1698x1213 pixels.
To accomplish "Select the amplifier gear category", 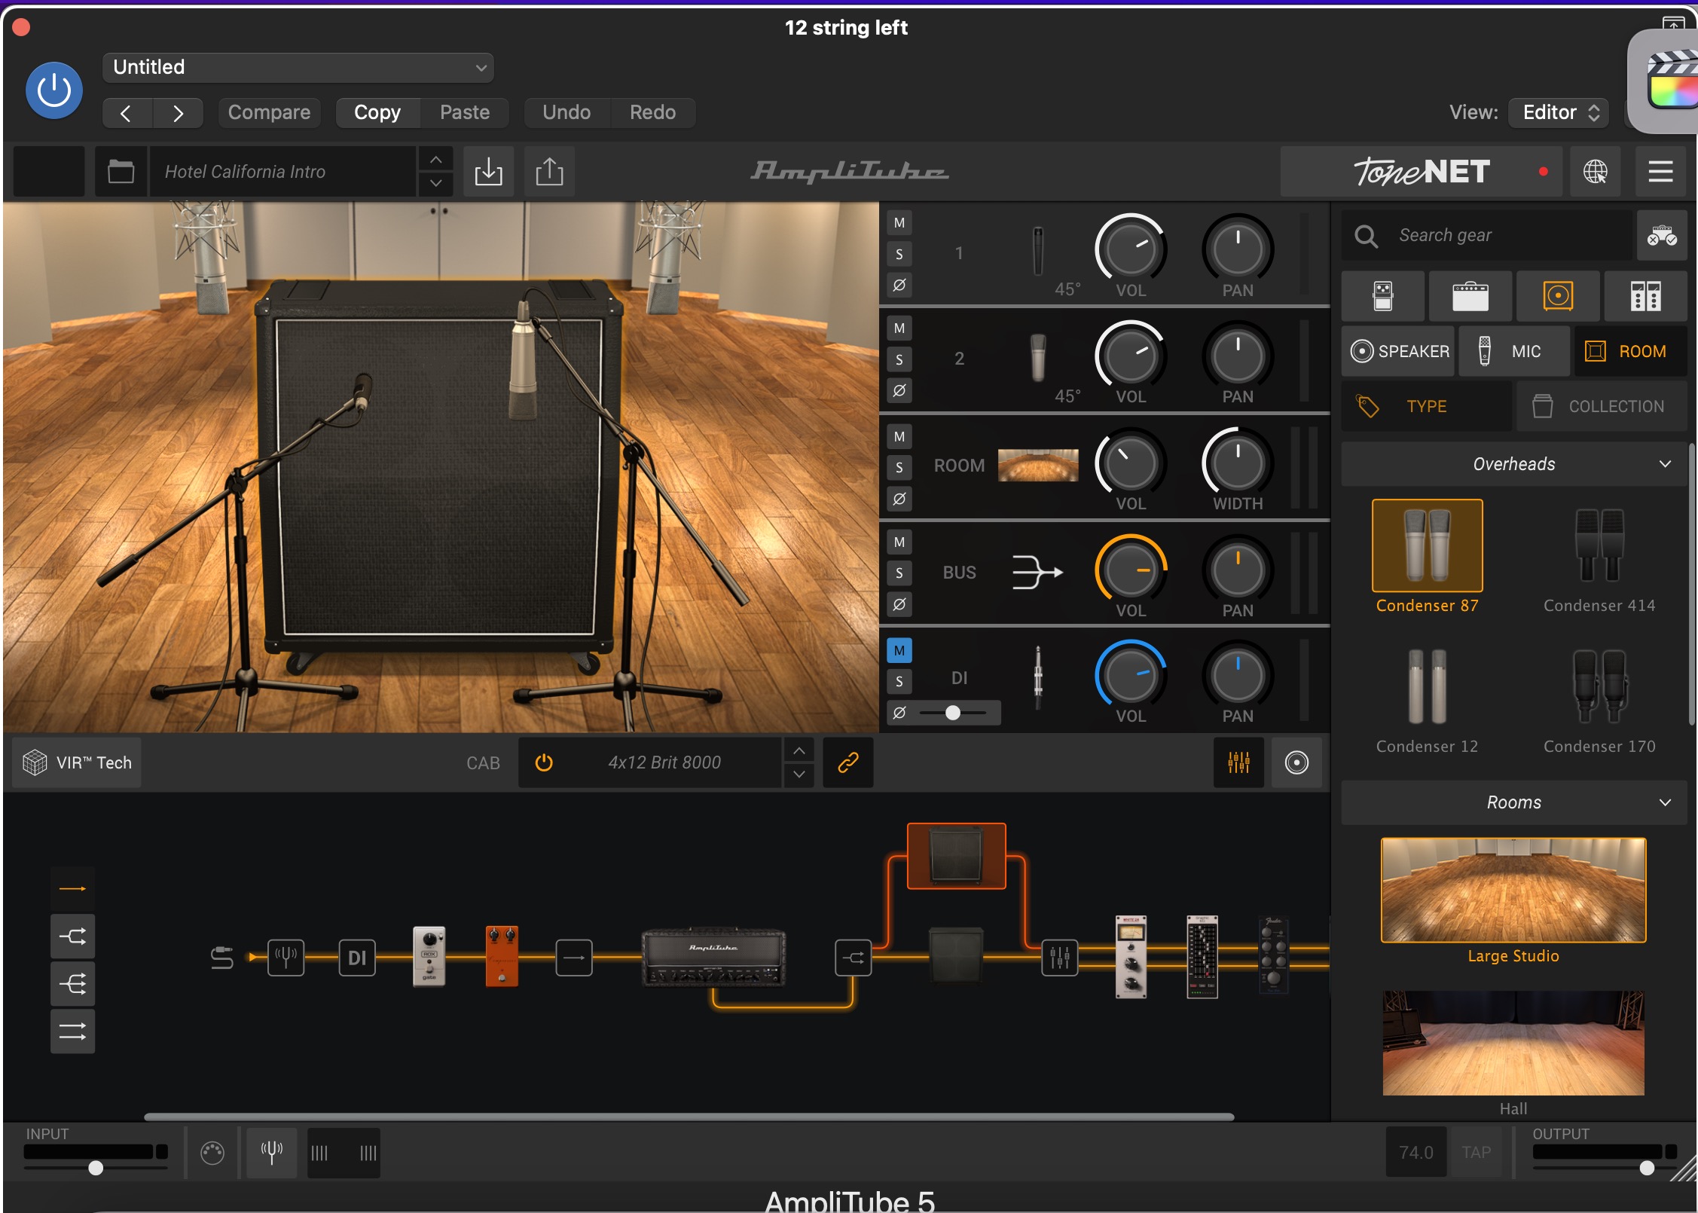I will [x=1470, y=296].
